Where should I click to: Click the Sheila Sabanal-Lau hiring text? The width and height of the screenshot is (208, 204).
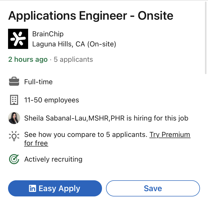(106, 118)
